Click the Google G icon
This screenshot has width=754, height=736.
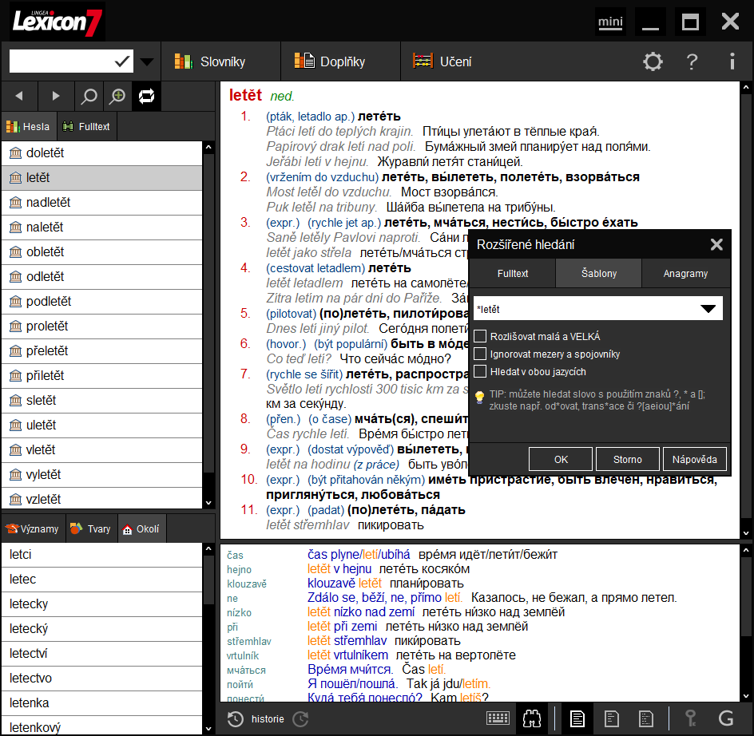[x=725, y=719]
